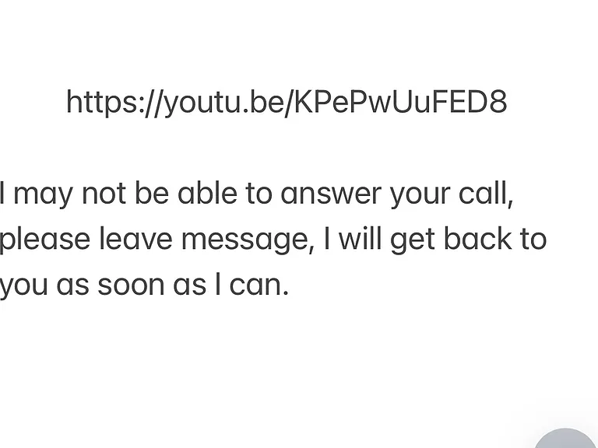Click the word "not" in first line
Image resolution: width=598 pixels, height=448 pixels.
point(104,194)
